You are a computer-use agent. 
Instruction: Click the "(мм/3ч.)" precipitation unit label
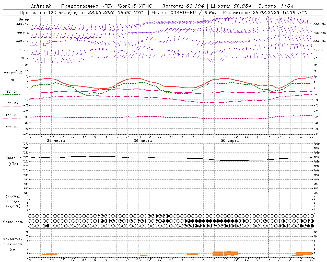pos(13,196)
